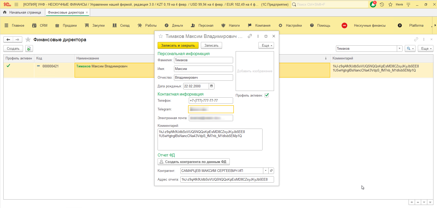Open calendar picker for birth date
The image size is (437, 208).
tap(212, 86)
